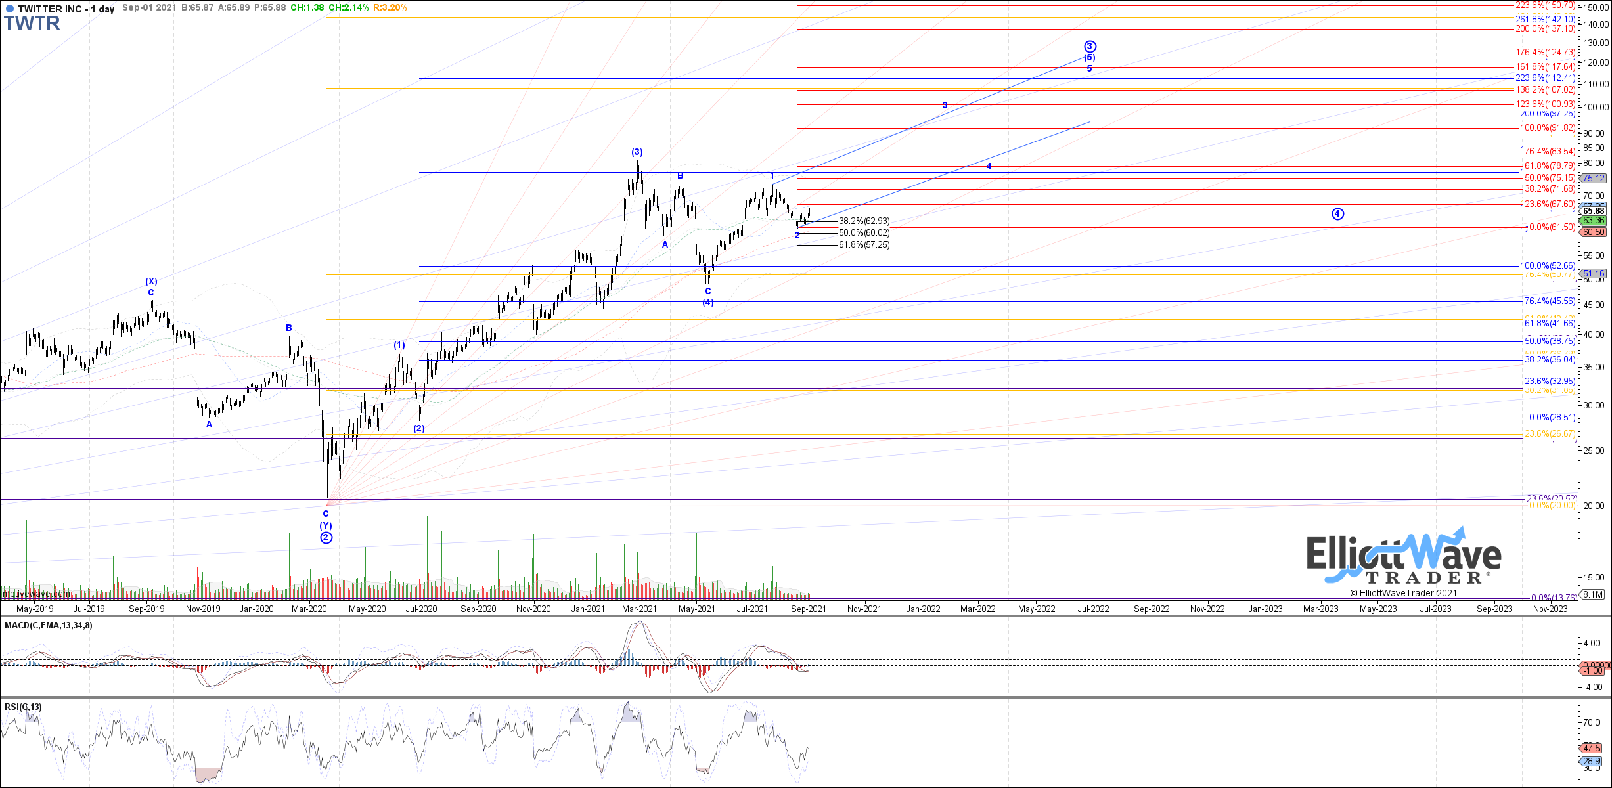Select the 138.2%(107.02) Fibonacci label
Image resolution: width=1612 pixels, height=788 pixels.
tap(1545, 90)
